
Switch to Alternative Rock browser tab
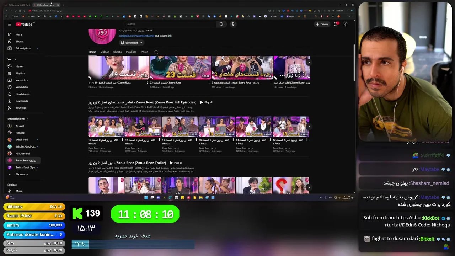[x=18, y=5]
